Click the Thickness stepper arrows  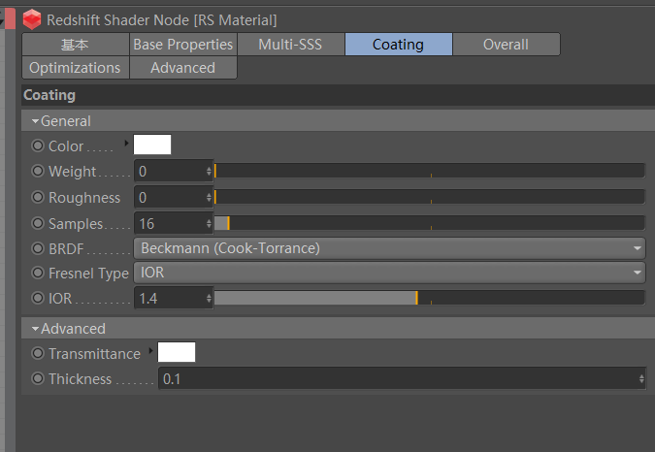coord(641,379)
